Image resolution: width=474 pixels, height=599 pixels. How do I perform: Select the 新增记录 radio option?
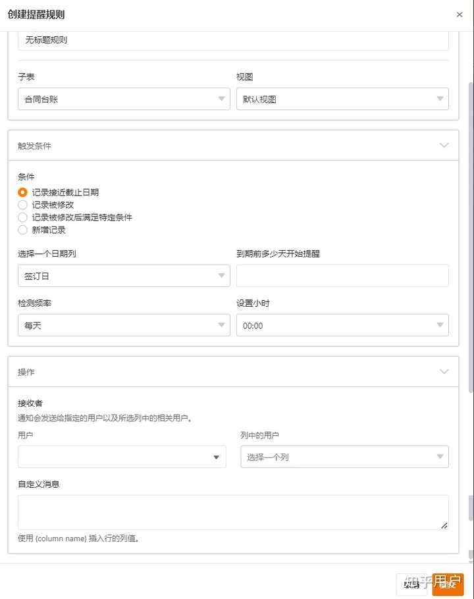pos(22,230)
